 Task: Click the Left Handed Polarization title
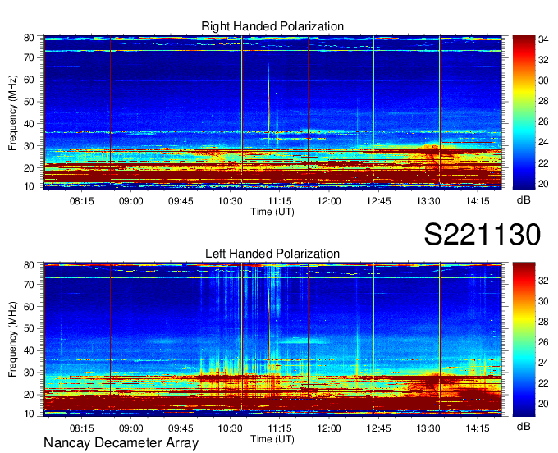(272, 254)
